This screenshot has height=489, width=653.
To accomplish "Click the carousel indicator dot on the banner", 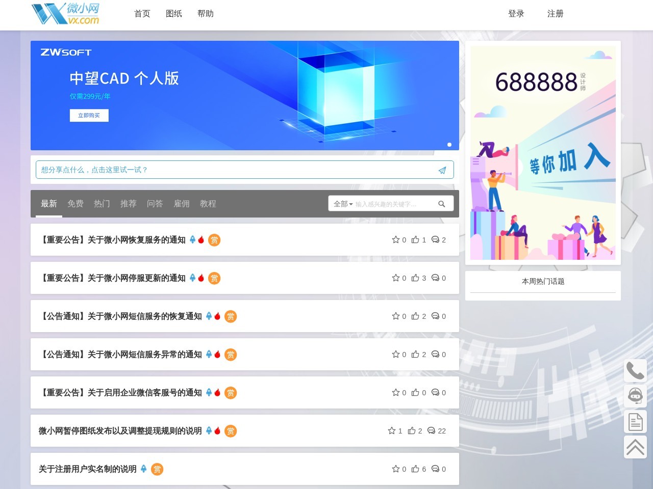I will coord(449,145).
